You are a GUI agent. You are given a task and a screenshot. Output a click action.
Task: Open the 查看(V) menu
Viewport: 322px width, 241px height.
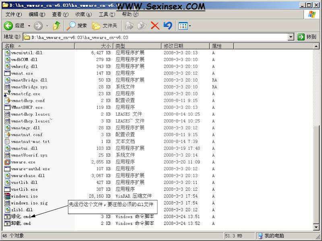coord(60,14)
